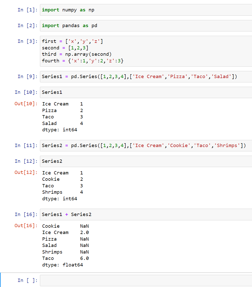
Task: Click the 'Out[16]:' output prompt
Action: [26, 226]
